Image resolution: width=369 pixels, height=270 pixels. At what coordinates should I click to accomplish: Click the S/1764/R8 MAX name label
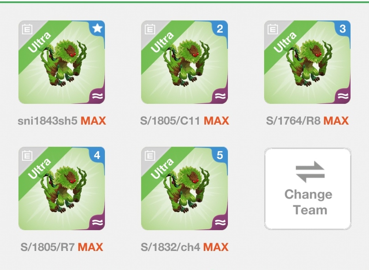point(307,121)
